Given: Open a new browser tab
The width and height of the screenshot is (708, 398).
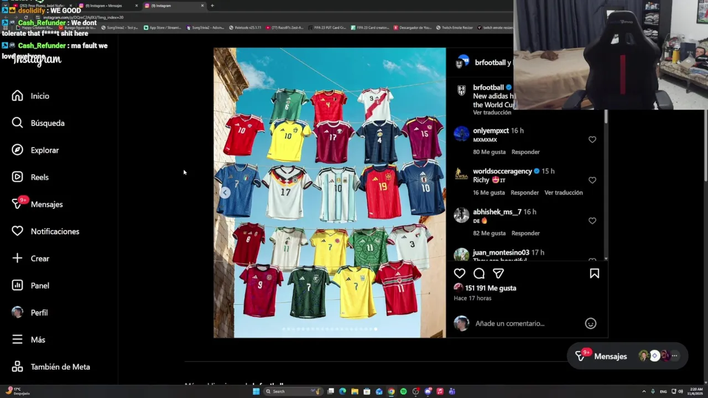Looking at the screenshot, I should tap(212, 6).
